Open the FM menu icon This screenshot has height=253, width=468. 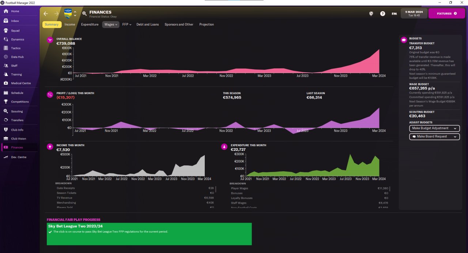tap(394, 14)
